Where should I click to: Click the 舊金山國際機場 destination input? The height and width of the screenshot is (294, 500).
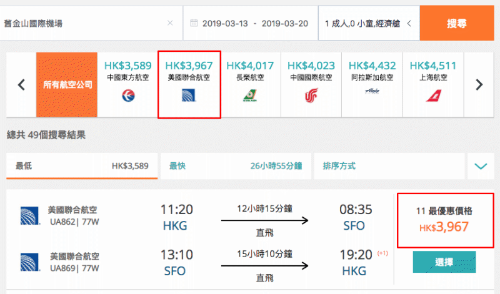pyautogui.click(x=91, y=23)
